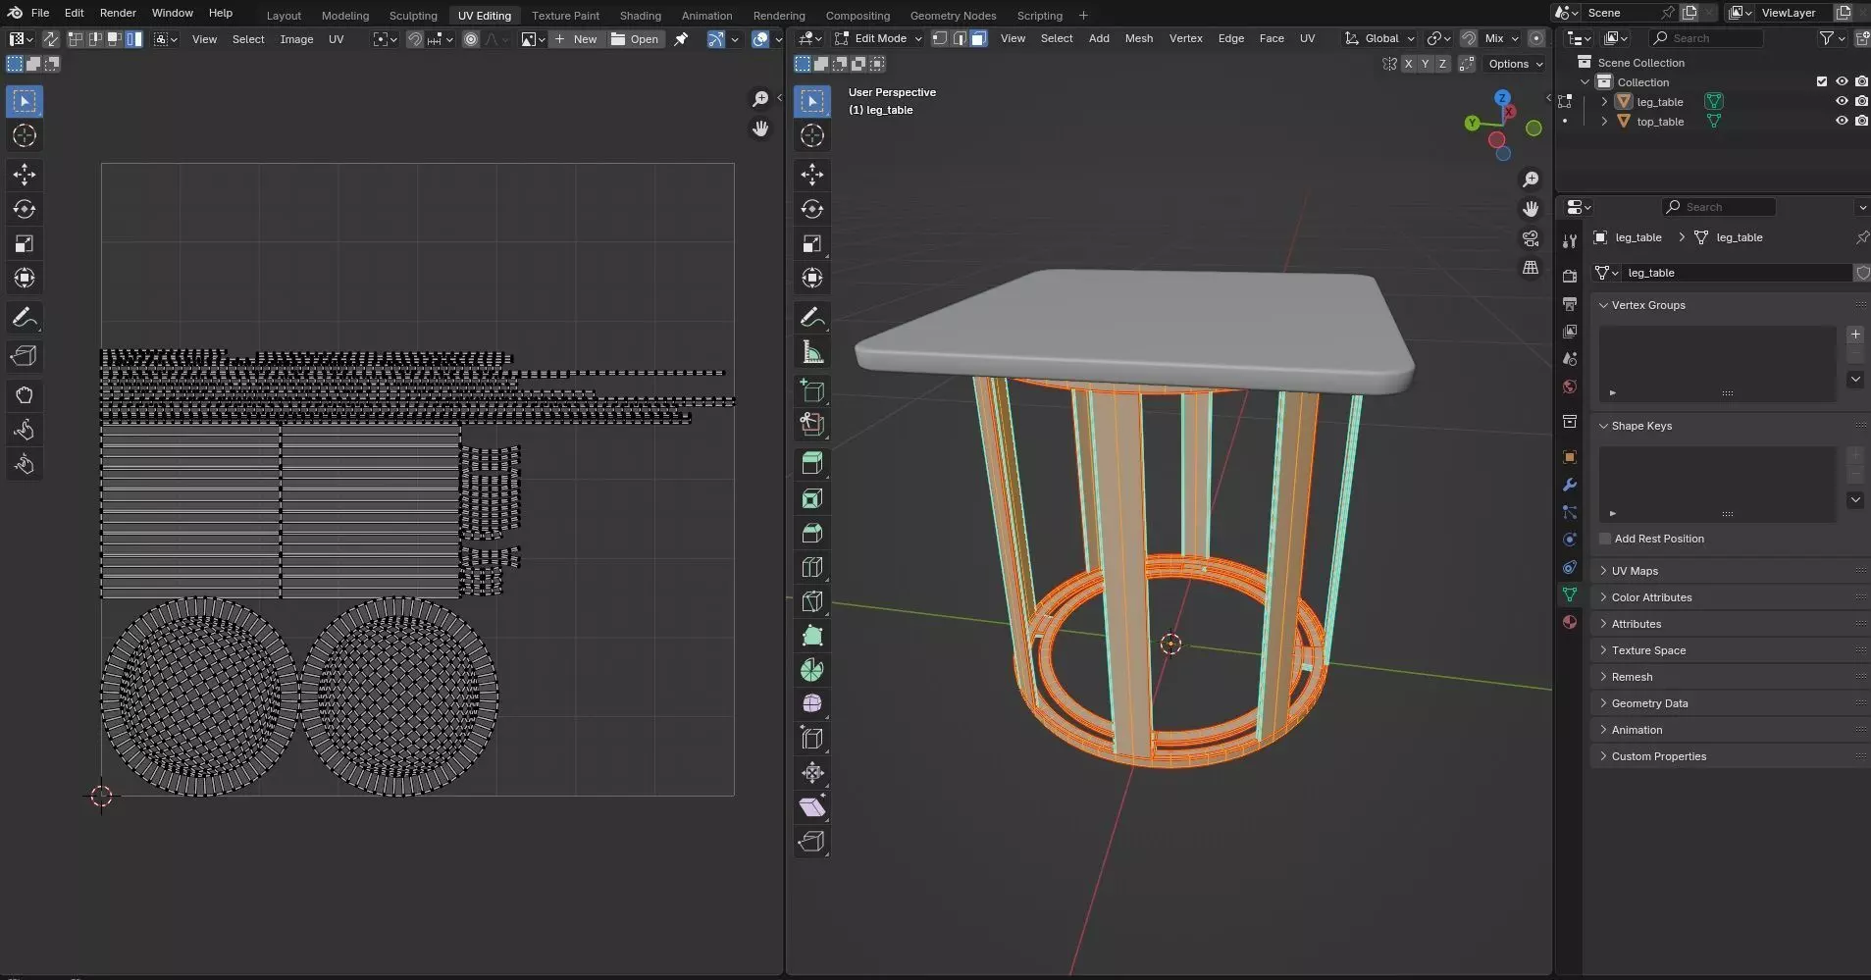Uncheck the Collection exclude checkbox

tap(1822, 81)
